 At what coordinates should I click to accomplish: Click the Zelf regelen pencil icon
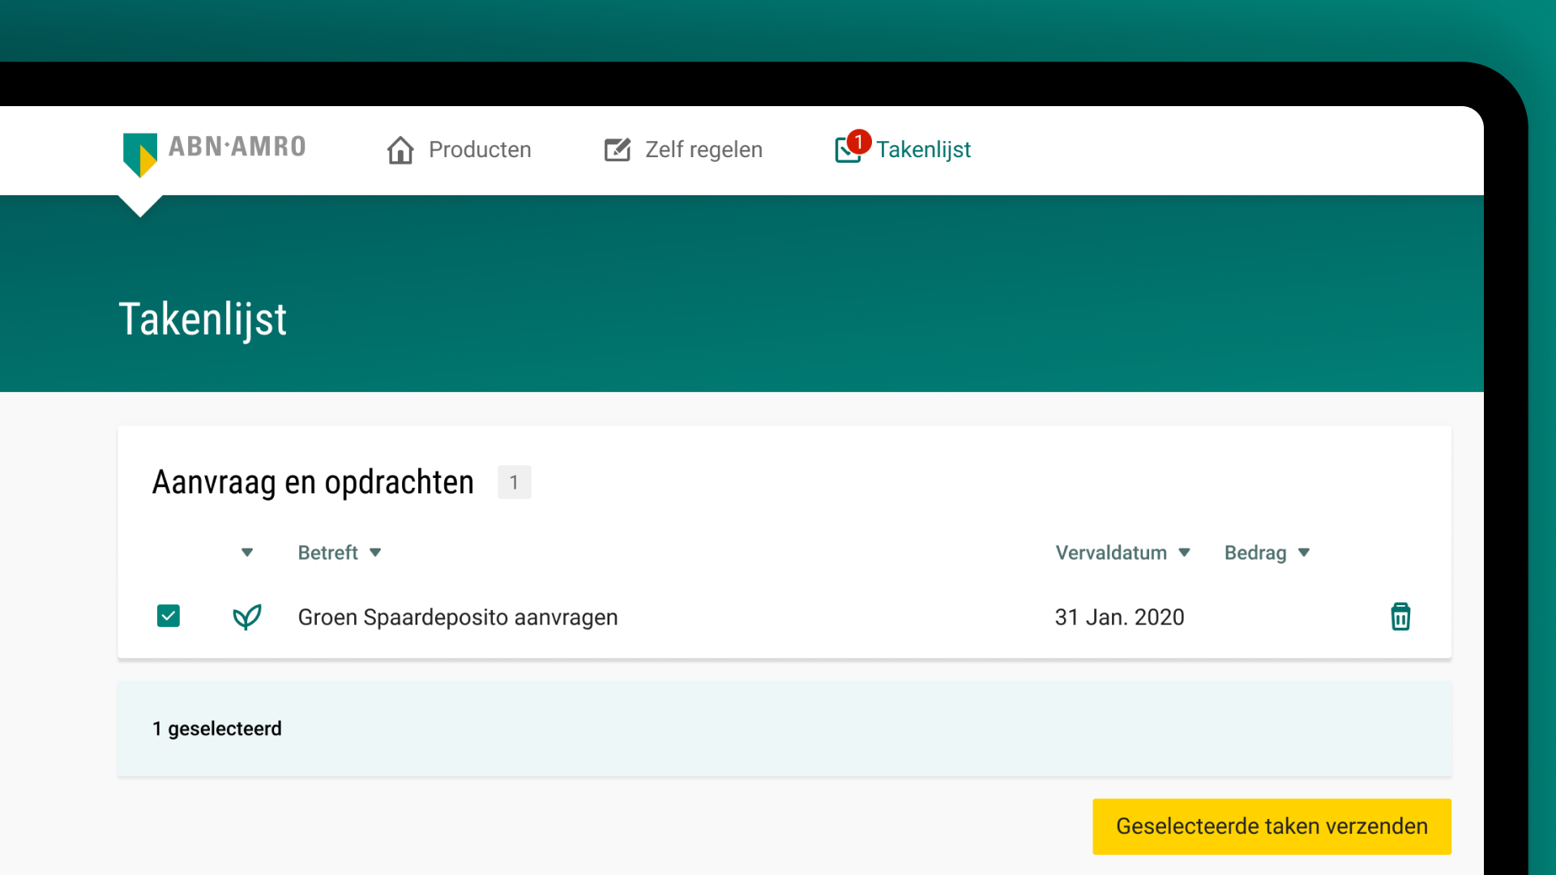tap(618, 150)
